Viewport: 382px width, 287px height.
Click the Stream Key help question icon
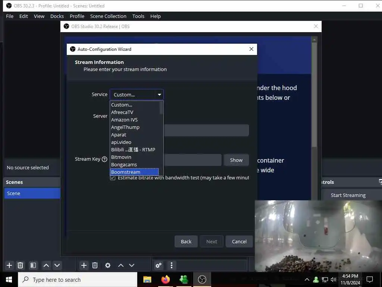104,159
